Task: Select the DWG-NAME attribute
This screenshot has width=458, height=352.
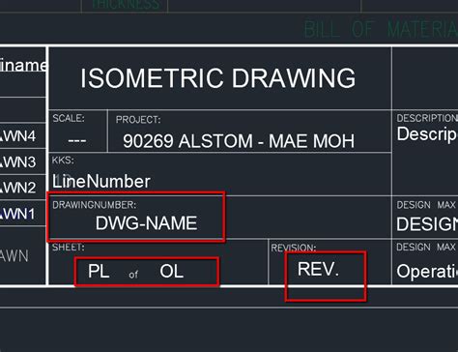Action: 146,223
